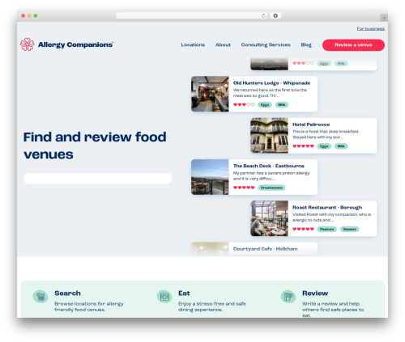Open Courtyard Cafe - Holkham card
The width and height of the screenshot is (405, 342).
click(254, 249)
